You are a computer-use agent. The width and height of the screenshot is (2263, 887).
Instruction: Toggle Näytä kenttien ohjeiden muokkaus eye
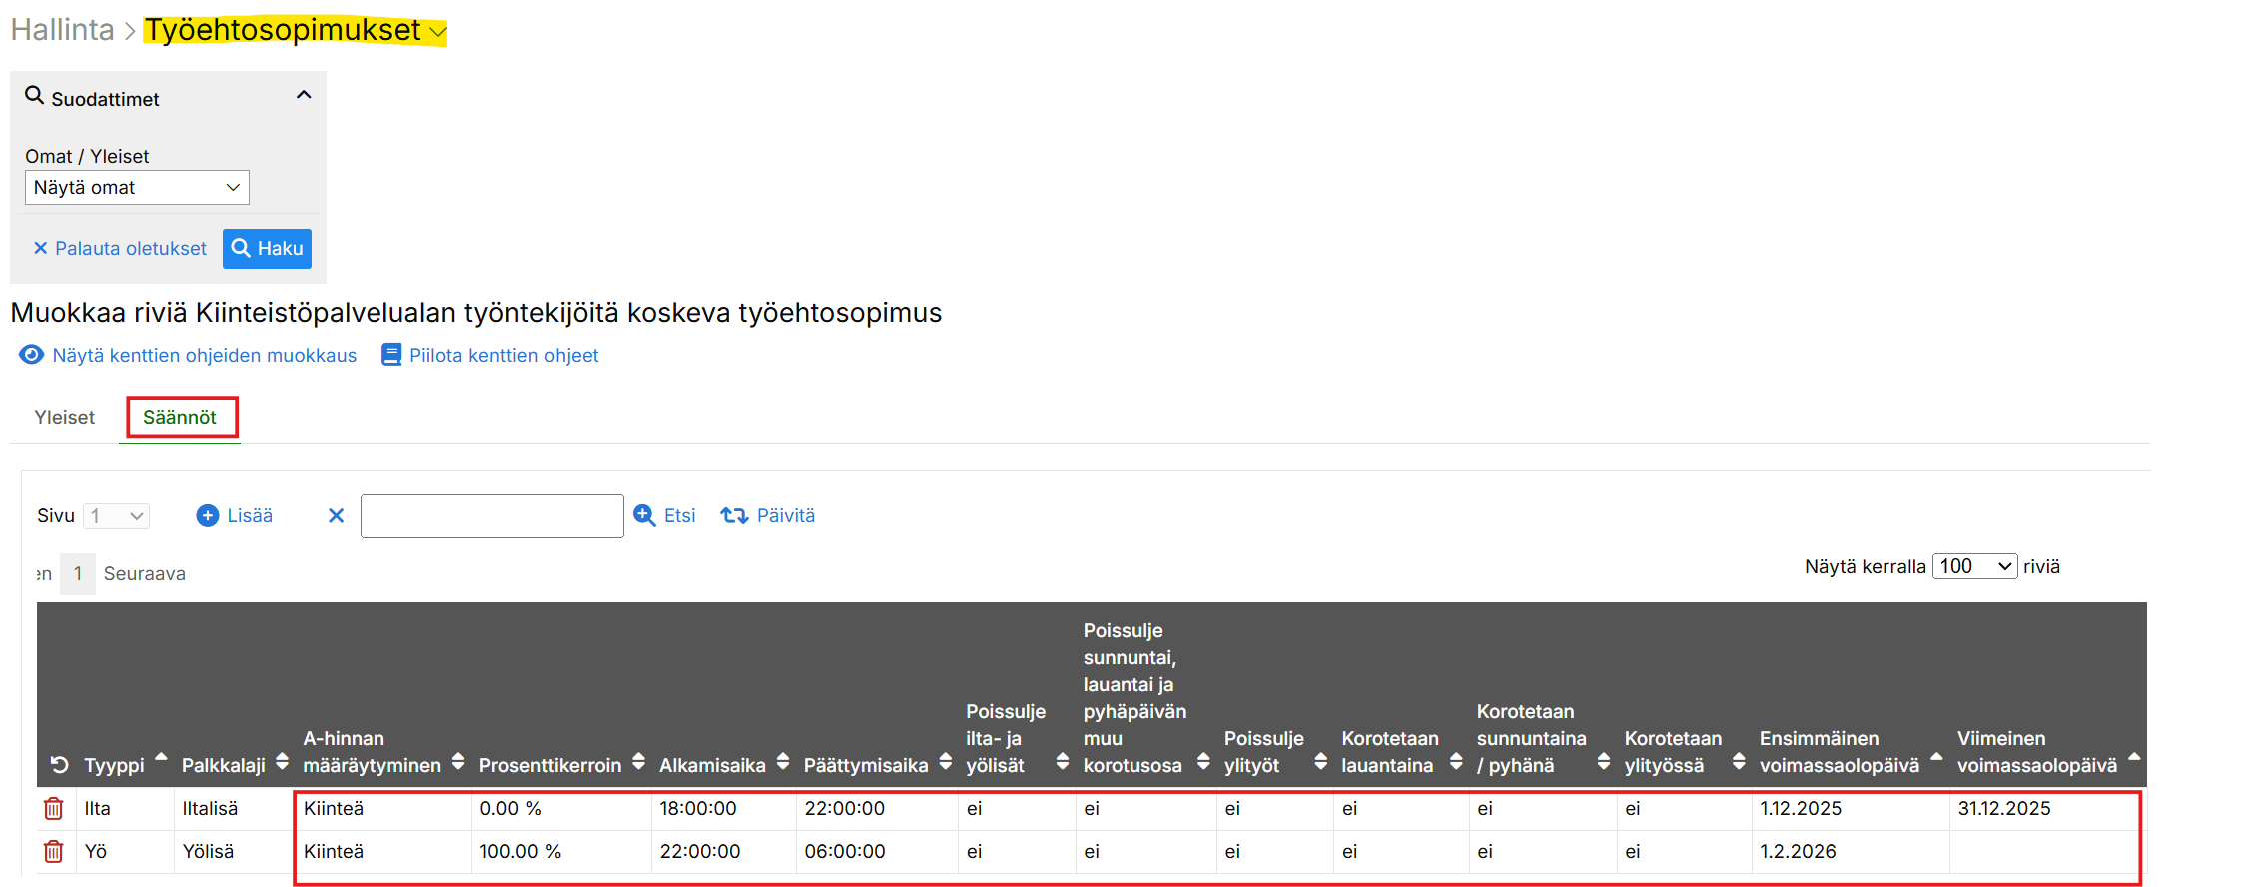(x=32, y=356)
